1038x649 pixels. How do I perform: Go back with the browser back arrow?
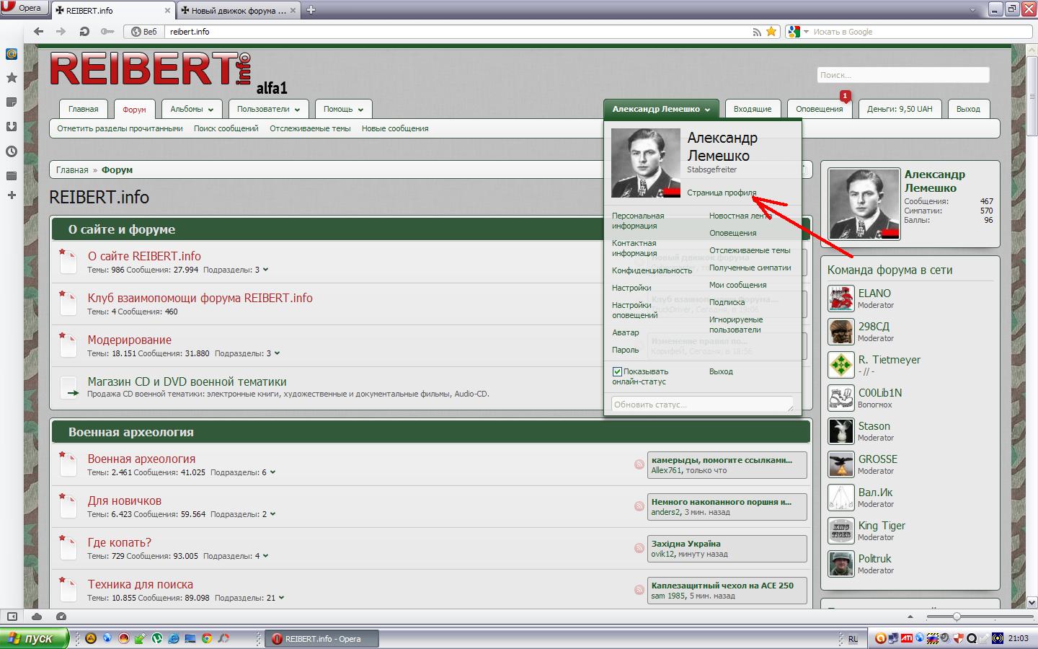click(x=39, y=32)
